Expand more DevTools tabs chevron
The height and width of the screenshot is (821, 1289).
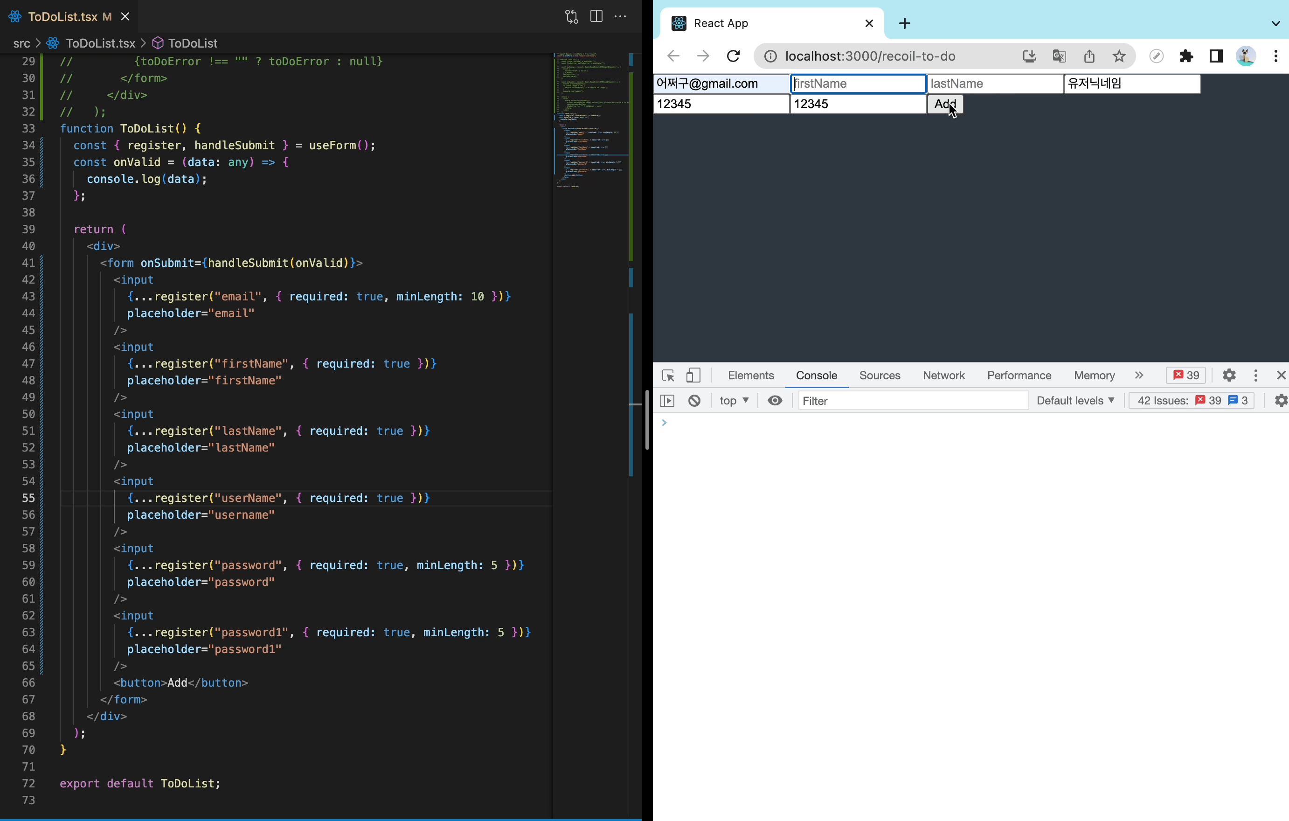[x=1138, y=376]
